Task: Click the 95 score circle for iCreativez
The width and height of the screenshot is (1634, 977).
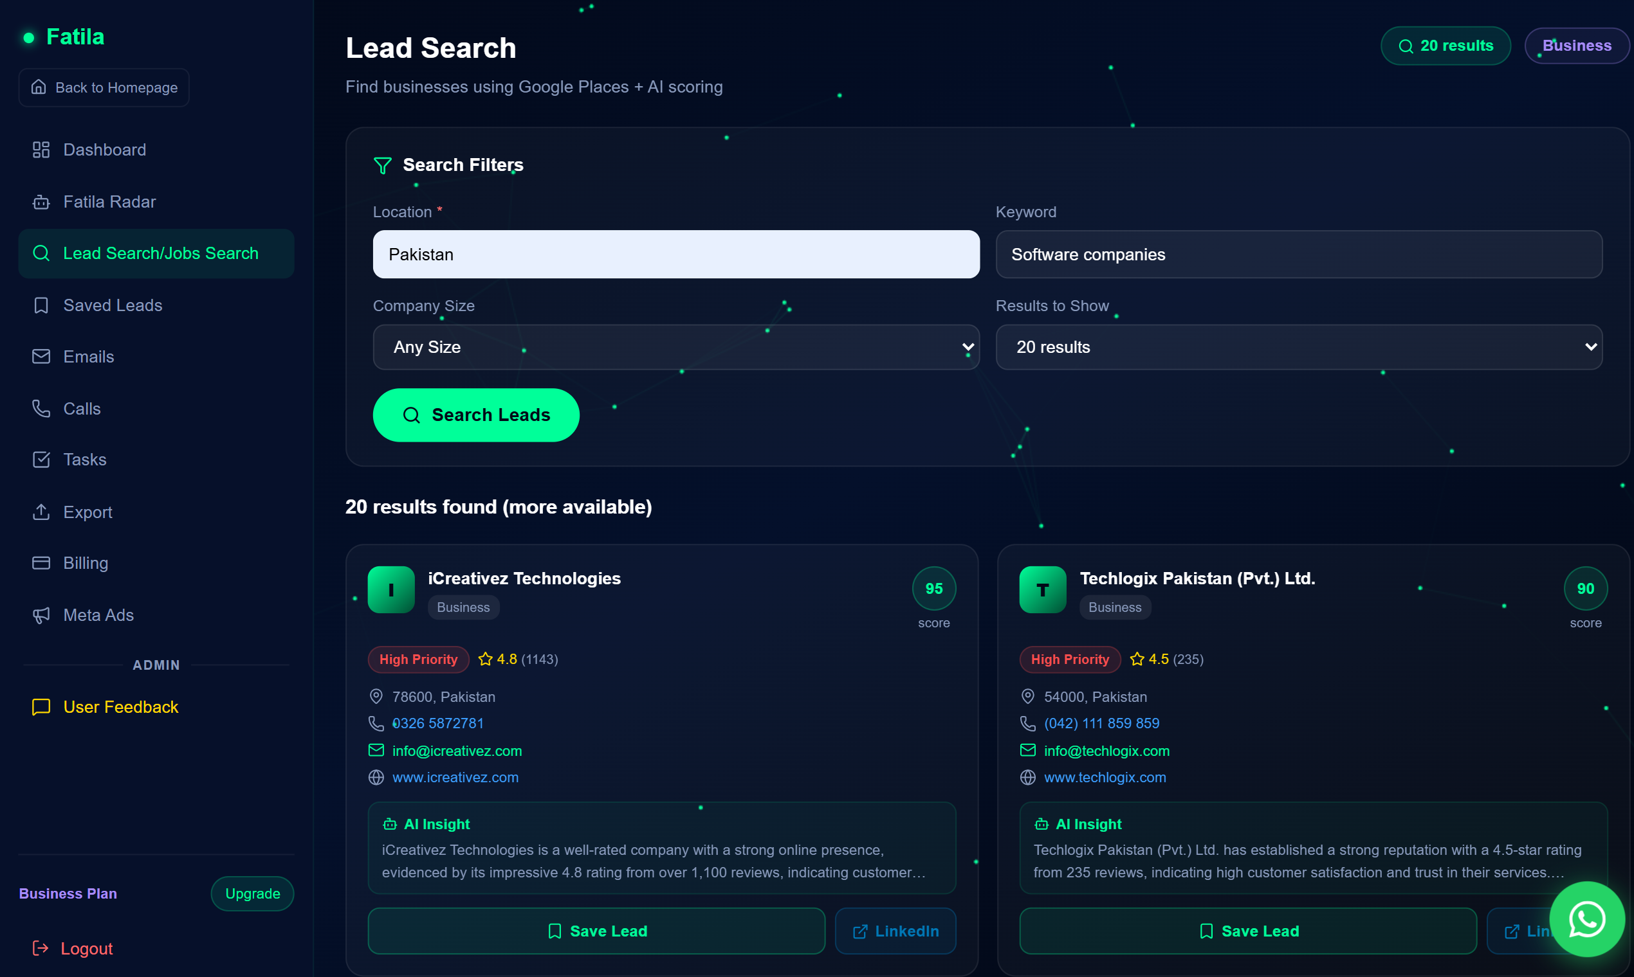Action: click(x=933, y=589)
